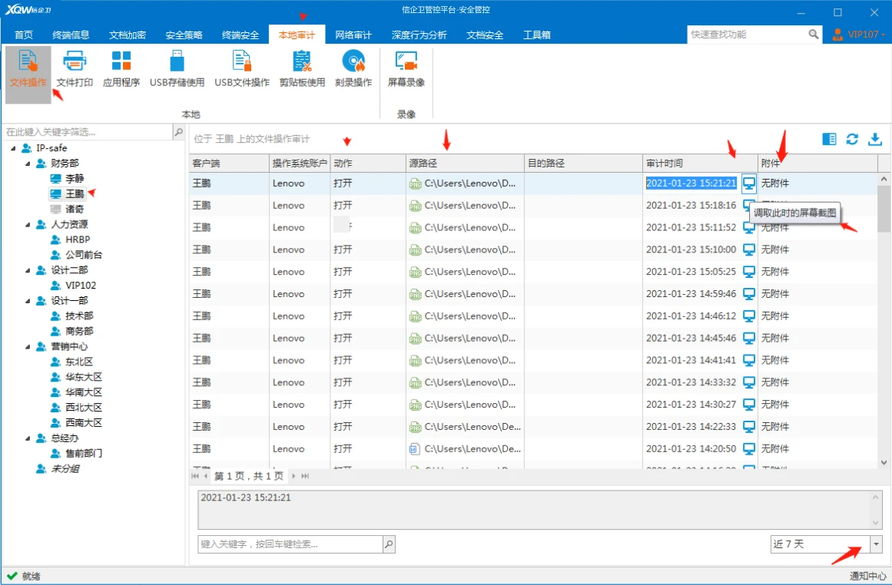Open 通知中心 in the status bar

coord(867,576)
